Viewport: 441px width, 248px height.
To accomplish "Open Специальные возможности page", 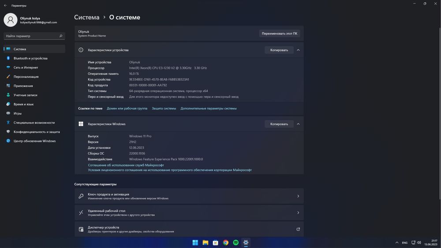I will pos(34,122).
